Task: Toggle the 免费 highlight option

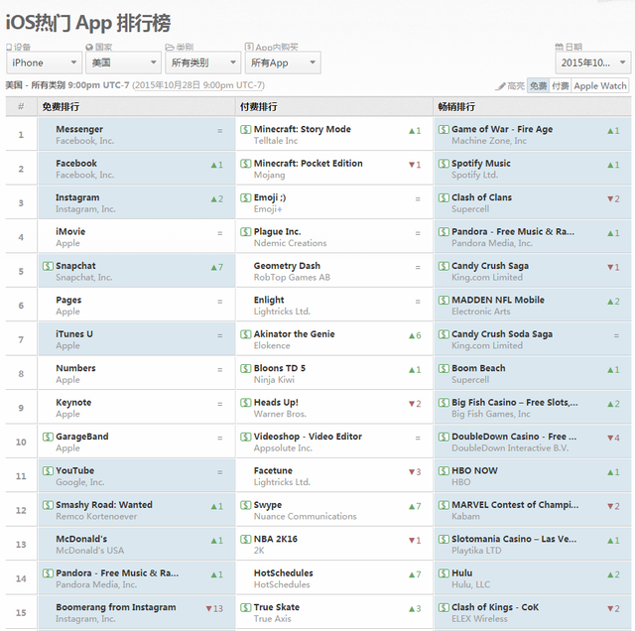Action: pos(538,86)
